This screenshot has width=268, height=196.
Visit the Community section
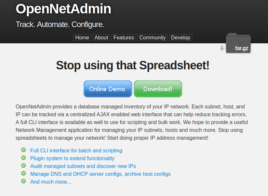153,38
